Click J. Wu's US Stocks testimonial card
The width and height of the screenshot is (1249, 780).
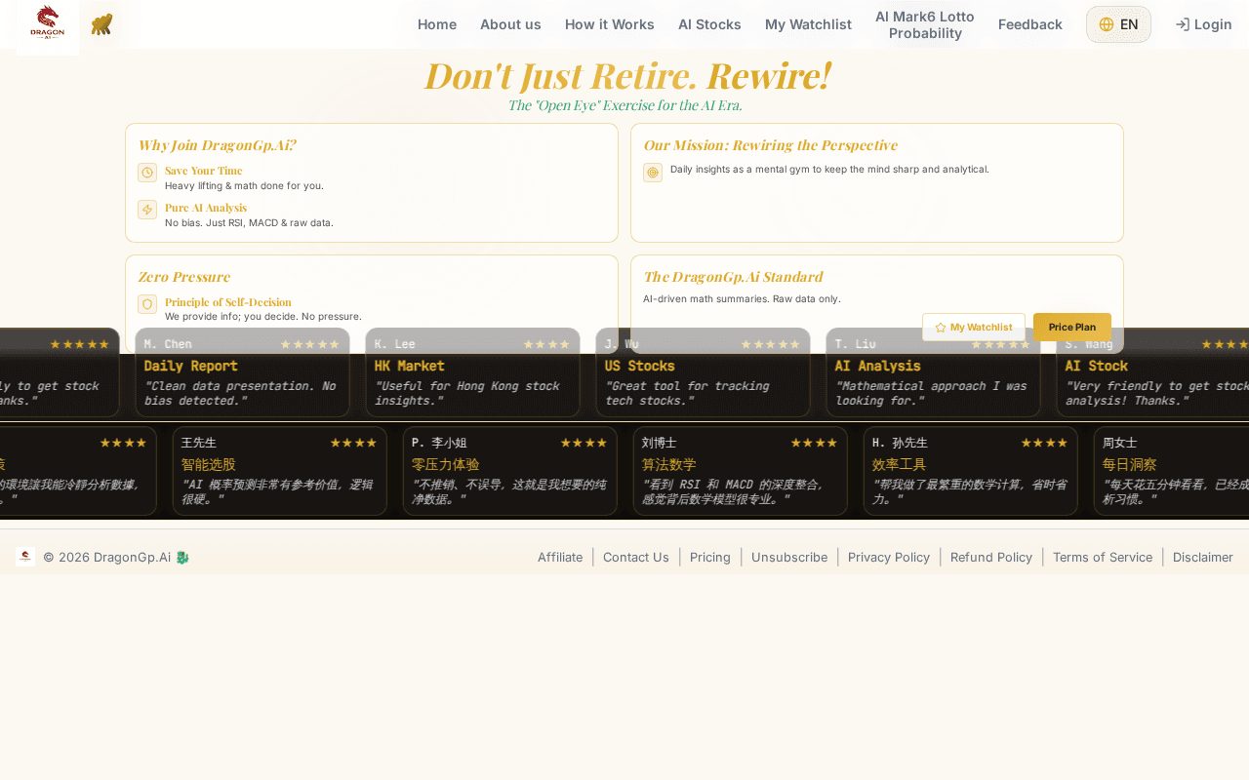[x=703, y=372]
